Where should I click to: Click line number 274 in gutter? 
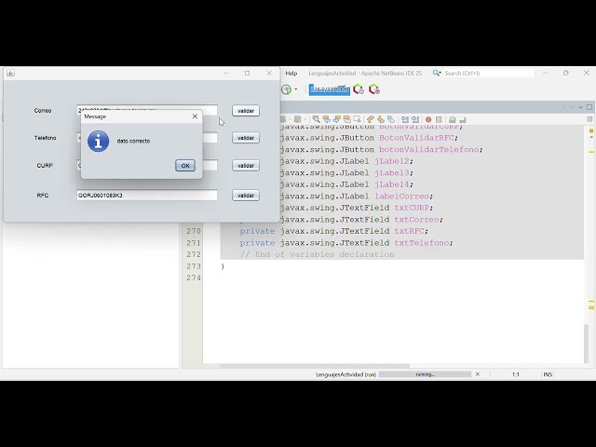(194, 278)
